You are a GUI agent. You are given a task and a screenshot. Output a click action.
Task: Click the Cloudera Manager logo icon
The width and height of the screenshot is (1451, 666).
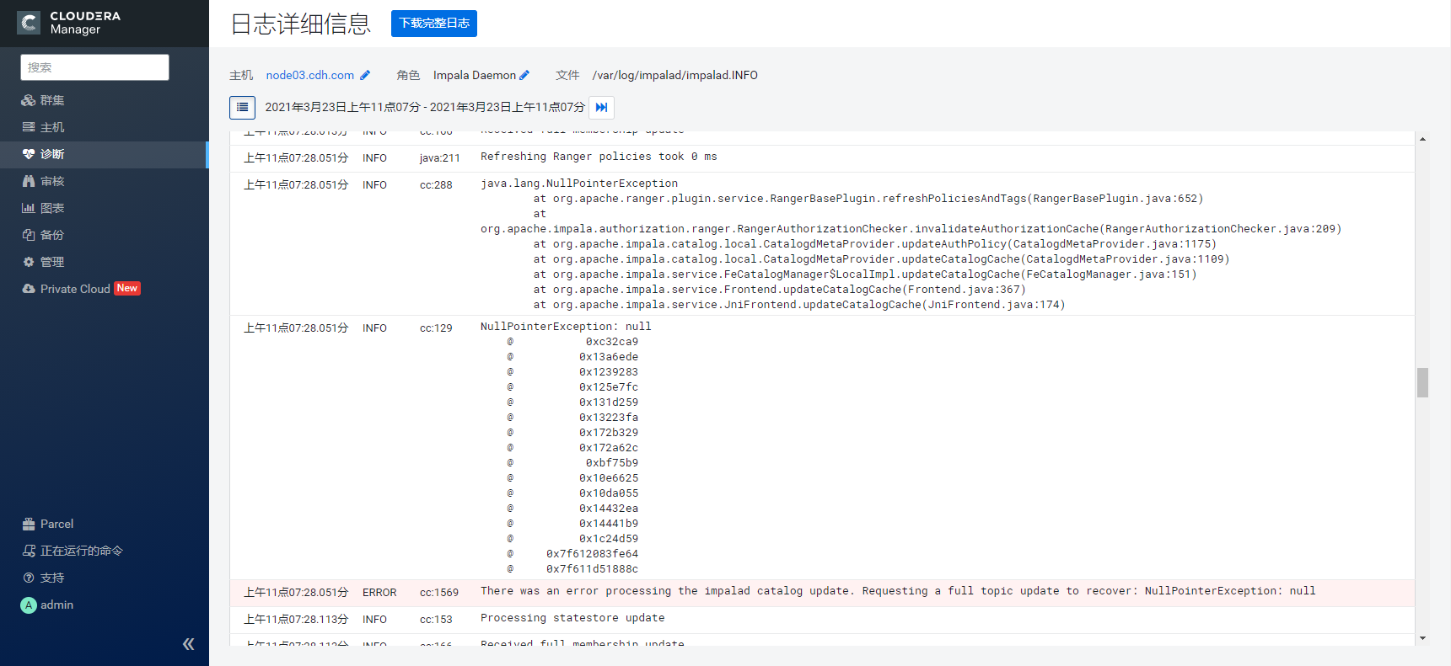(29, 23)
